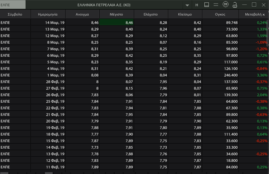
Task: Click the volume value 111.400
Action: [231, 134]
